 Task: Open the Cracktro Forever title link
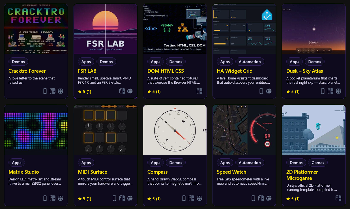pos(27,71)
